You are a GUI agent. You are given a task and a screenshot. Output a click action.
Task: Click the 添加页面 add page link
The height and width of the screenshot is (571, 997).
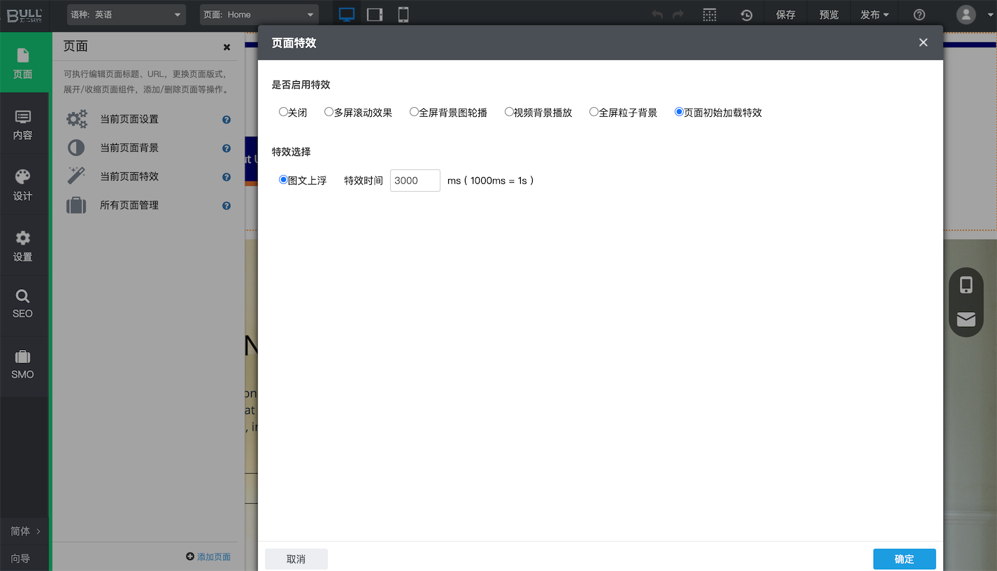[208, 557]
